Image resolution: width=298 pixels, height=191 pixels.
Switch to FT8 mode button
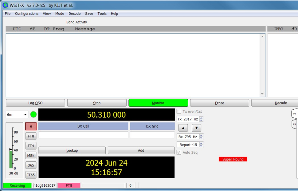tap(31, 136)
